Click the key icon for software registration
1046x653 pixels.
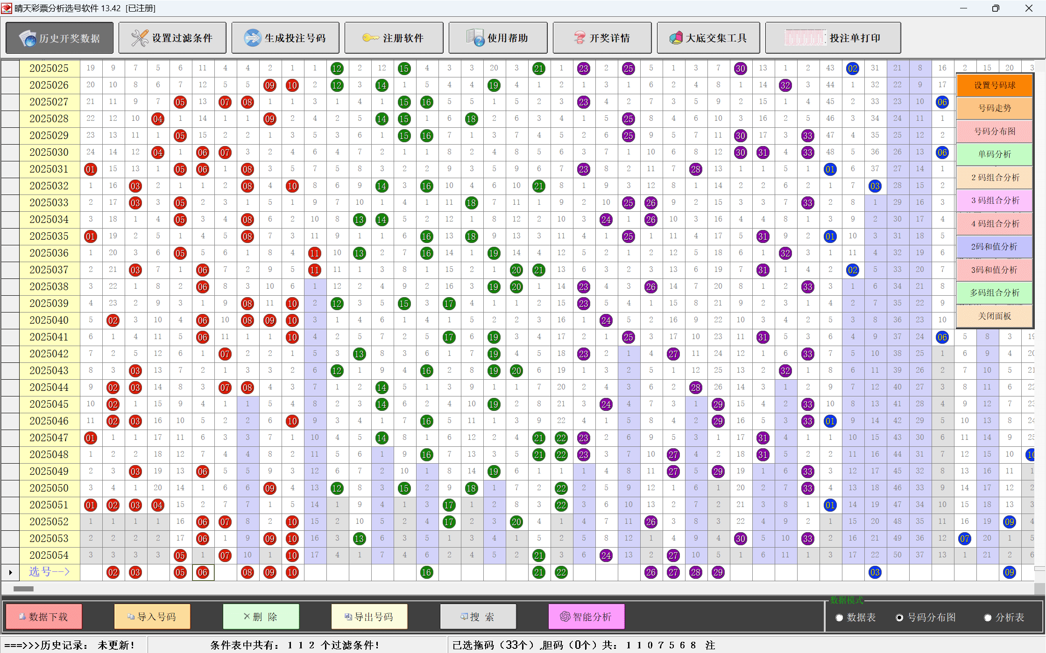pyautogui.click(x=370, y=38)
